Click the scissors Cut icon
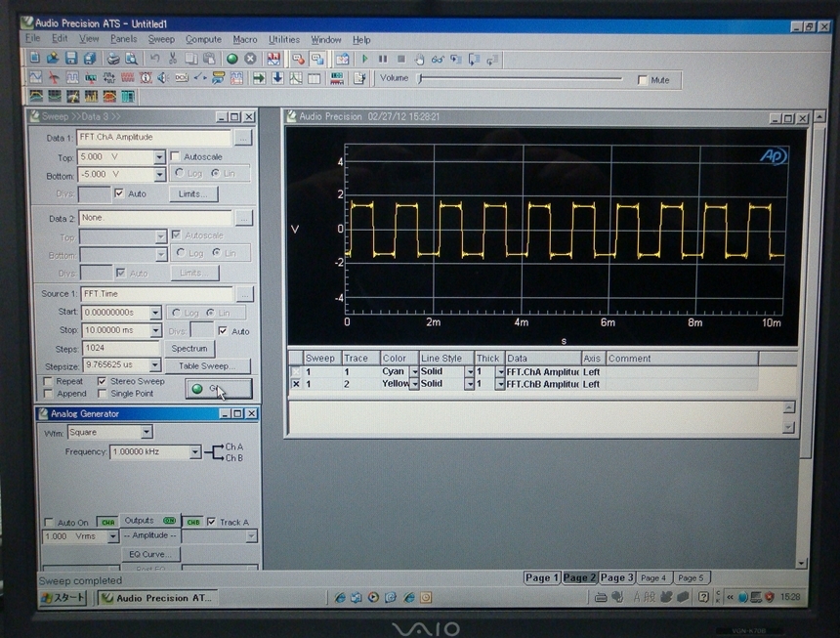This screenshot has width=840, height=638. click(173, 59)
